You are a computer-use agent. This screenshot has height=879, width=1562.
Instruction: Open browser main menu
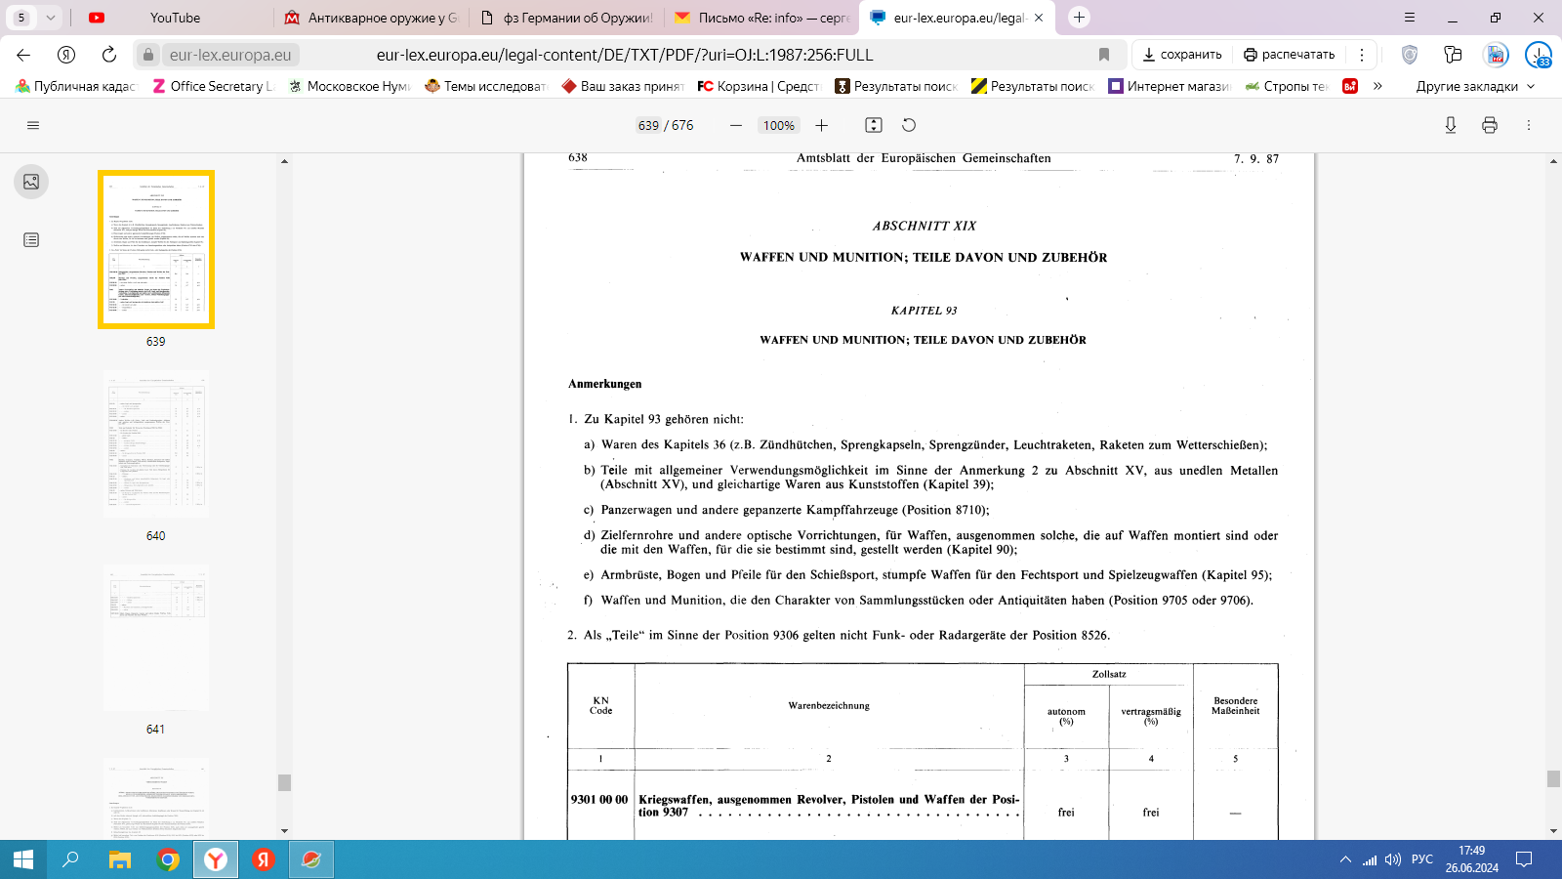click(x=1410, y=18)
